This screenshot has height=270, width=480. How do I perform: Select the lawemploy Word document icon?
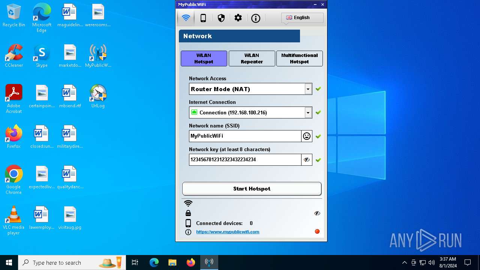(42, 218)
